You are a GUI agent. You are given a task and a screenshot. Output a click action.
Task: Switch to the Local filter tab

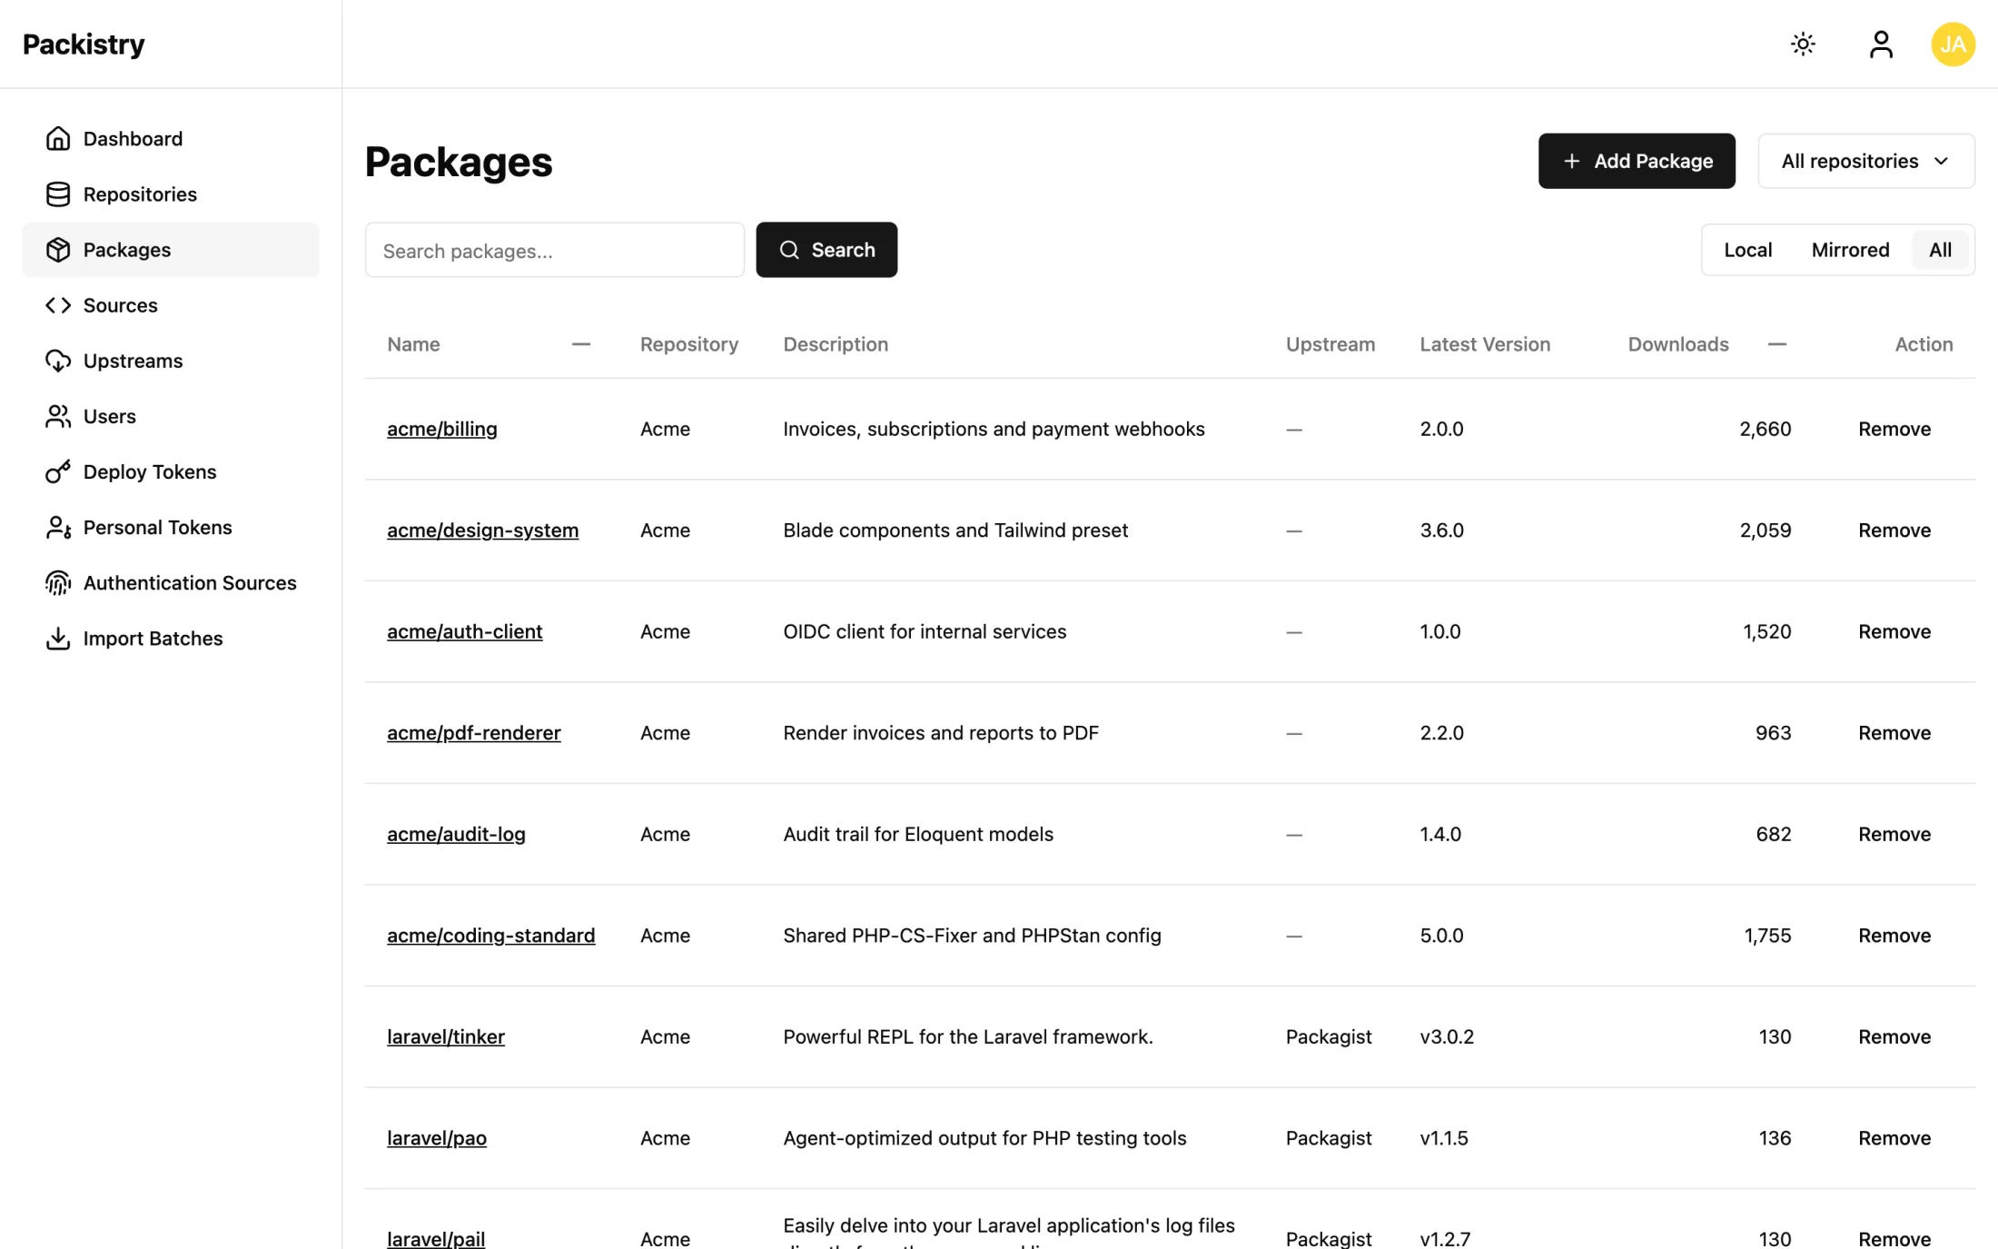pyautogui.click(x=1747, y=249)
